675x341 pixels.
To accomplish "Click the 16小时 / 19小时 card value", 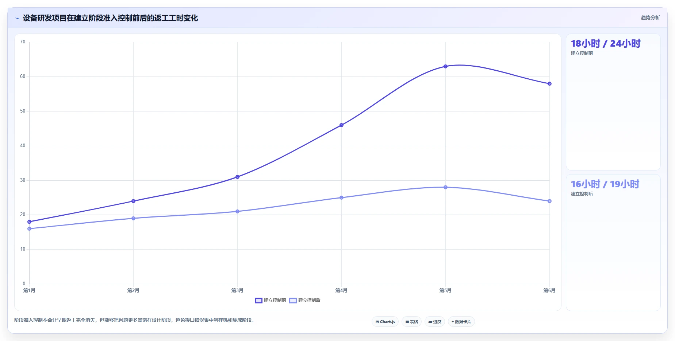I will pos(605,184).
